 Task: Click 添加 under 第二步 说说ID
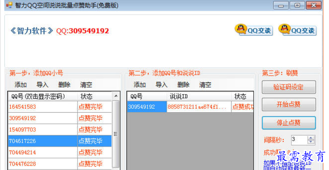140,85
